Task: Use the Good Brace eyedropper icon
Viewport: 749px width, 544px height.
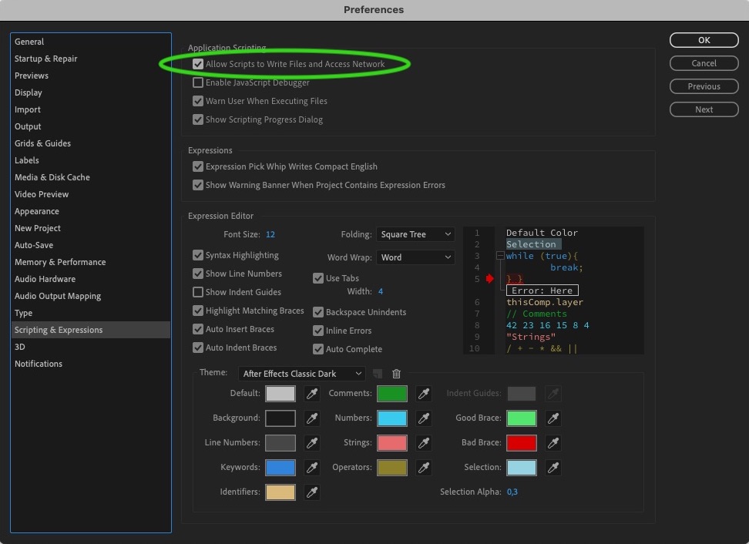Action: pyautogui.click(x=553, y=418)
